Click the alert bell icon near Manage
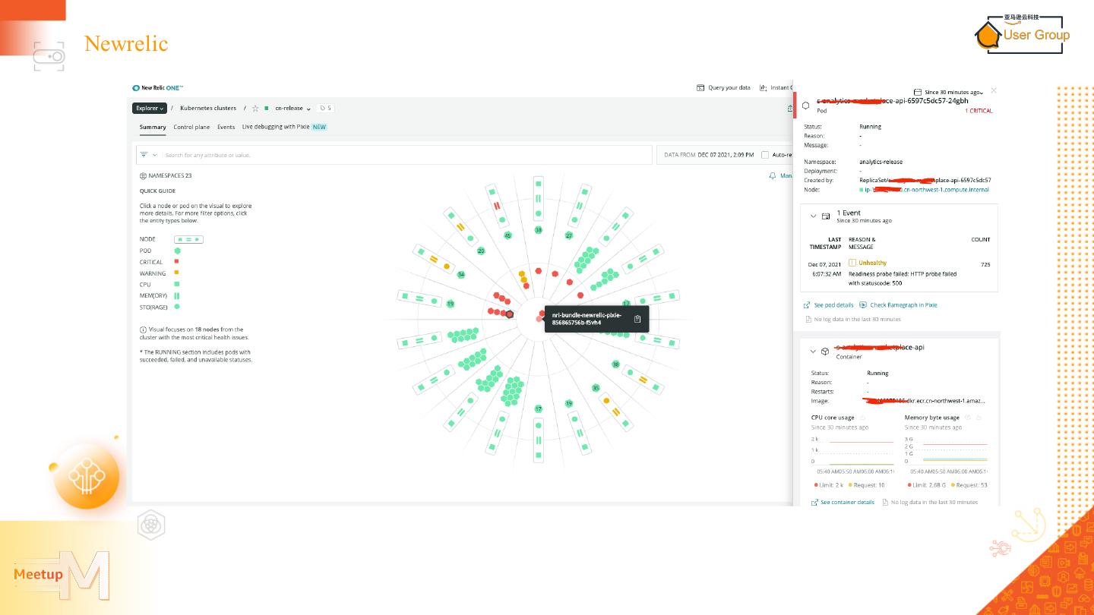The height and width of the screenshot is (615, 1094). coord(773,175)
